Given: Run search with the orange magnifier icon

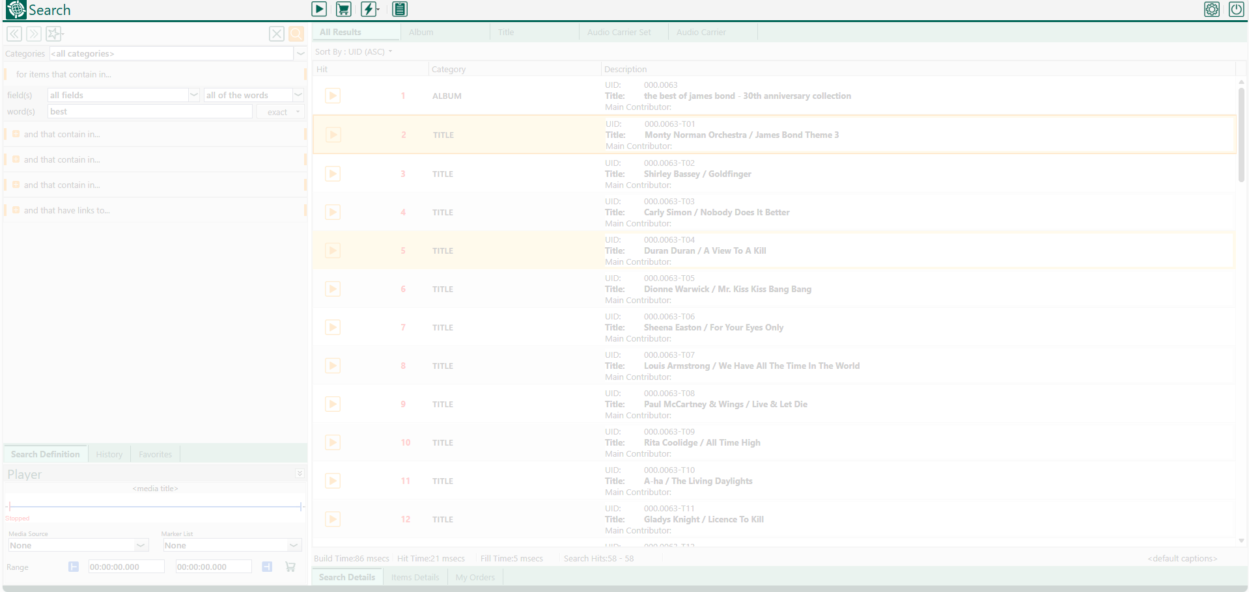Looking at the screenshot, I should point(296,34).
